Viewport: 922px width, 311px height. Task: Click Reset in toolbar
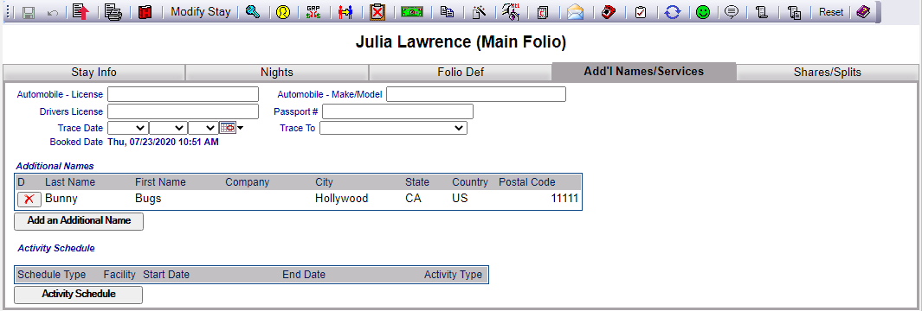[831, 12]
